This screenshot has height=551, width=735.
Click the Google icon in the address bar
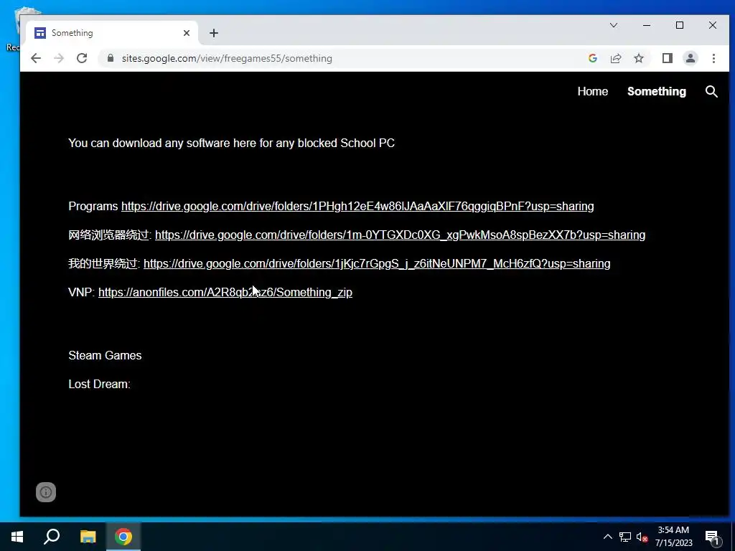click(x=592, y=58)
